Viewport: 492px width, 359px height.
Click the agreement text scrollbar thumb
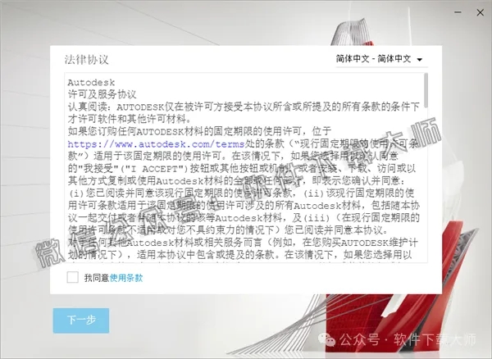point(426,90)
